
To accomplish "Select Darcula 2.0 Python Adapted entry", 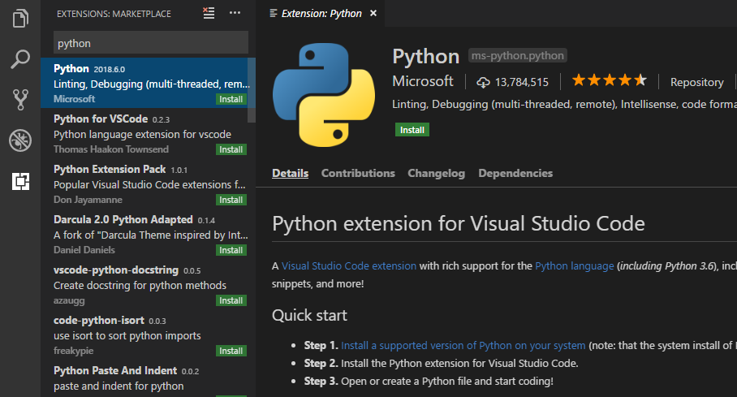I will [x=148, y=234].
